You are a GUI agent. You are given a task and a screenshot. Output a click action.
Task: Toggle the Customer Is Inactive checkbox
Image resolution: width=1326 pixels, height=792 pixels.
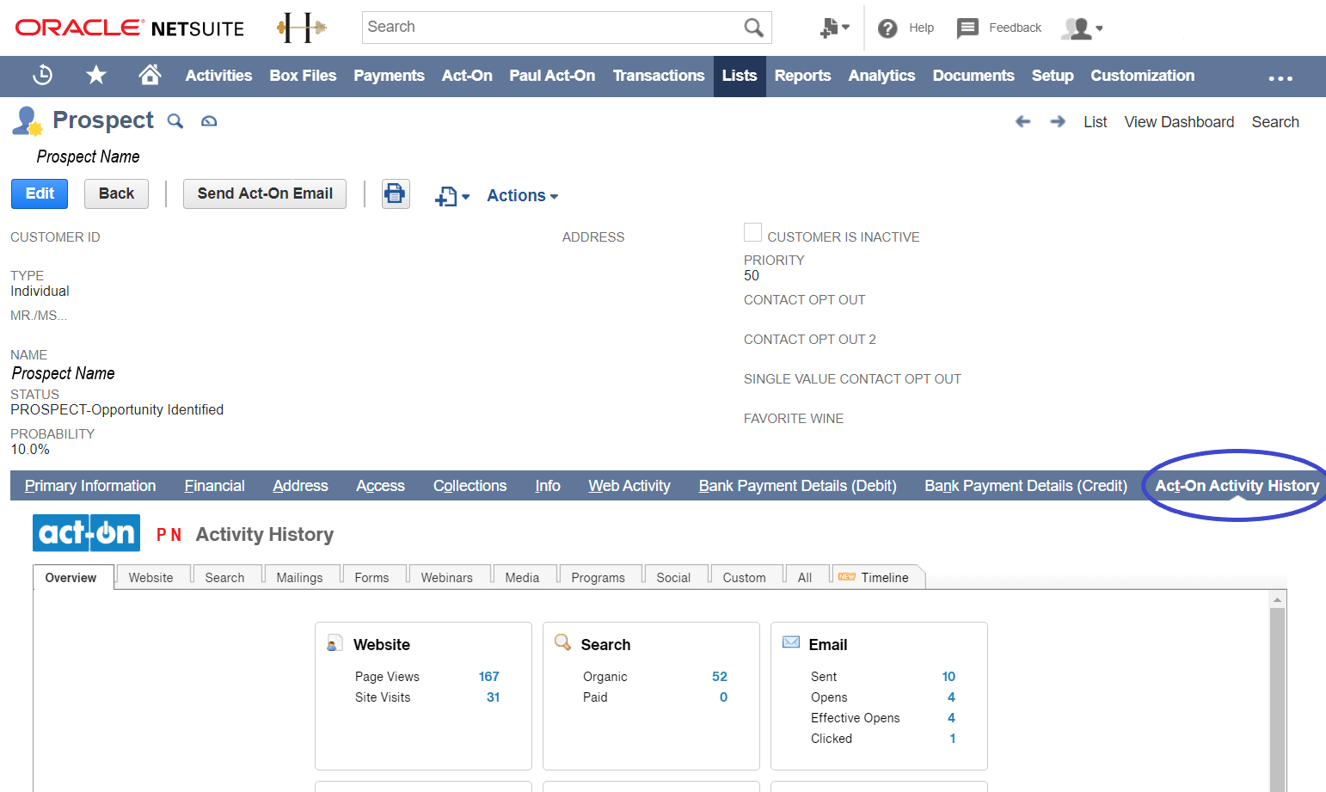click(752, 232)
